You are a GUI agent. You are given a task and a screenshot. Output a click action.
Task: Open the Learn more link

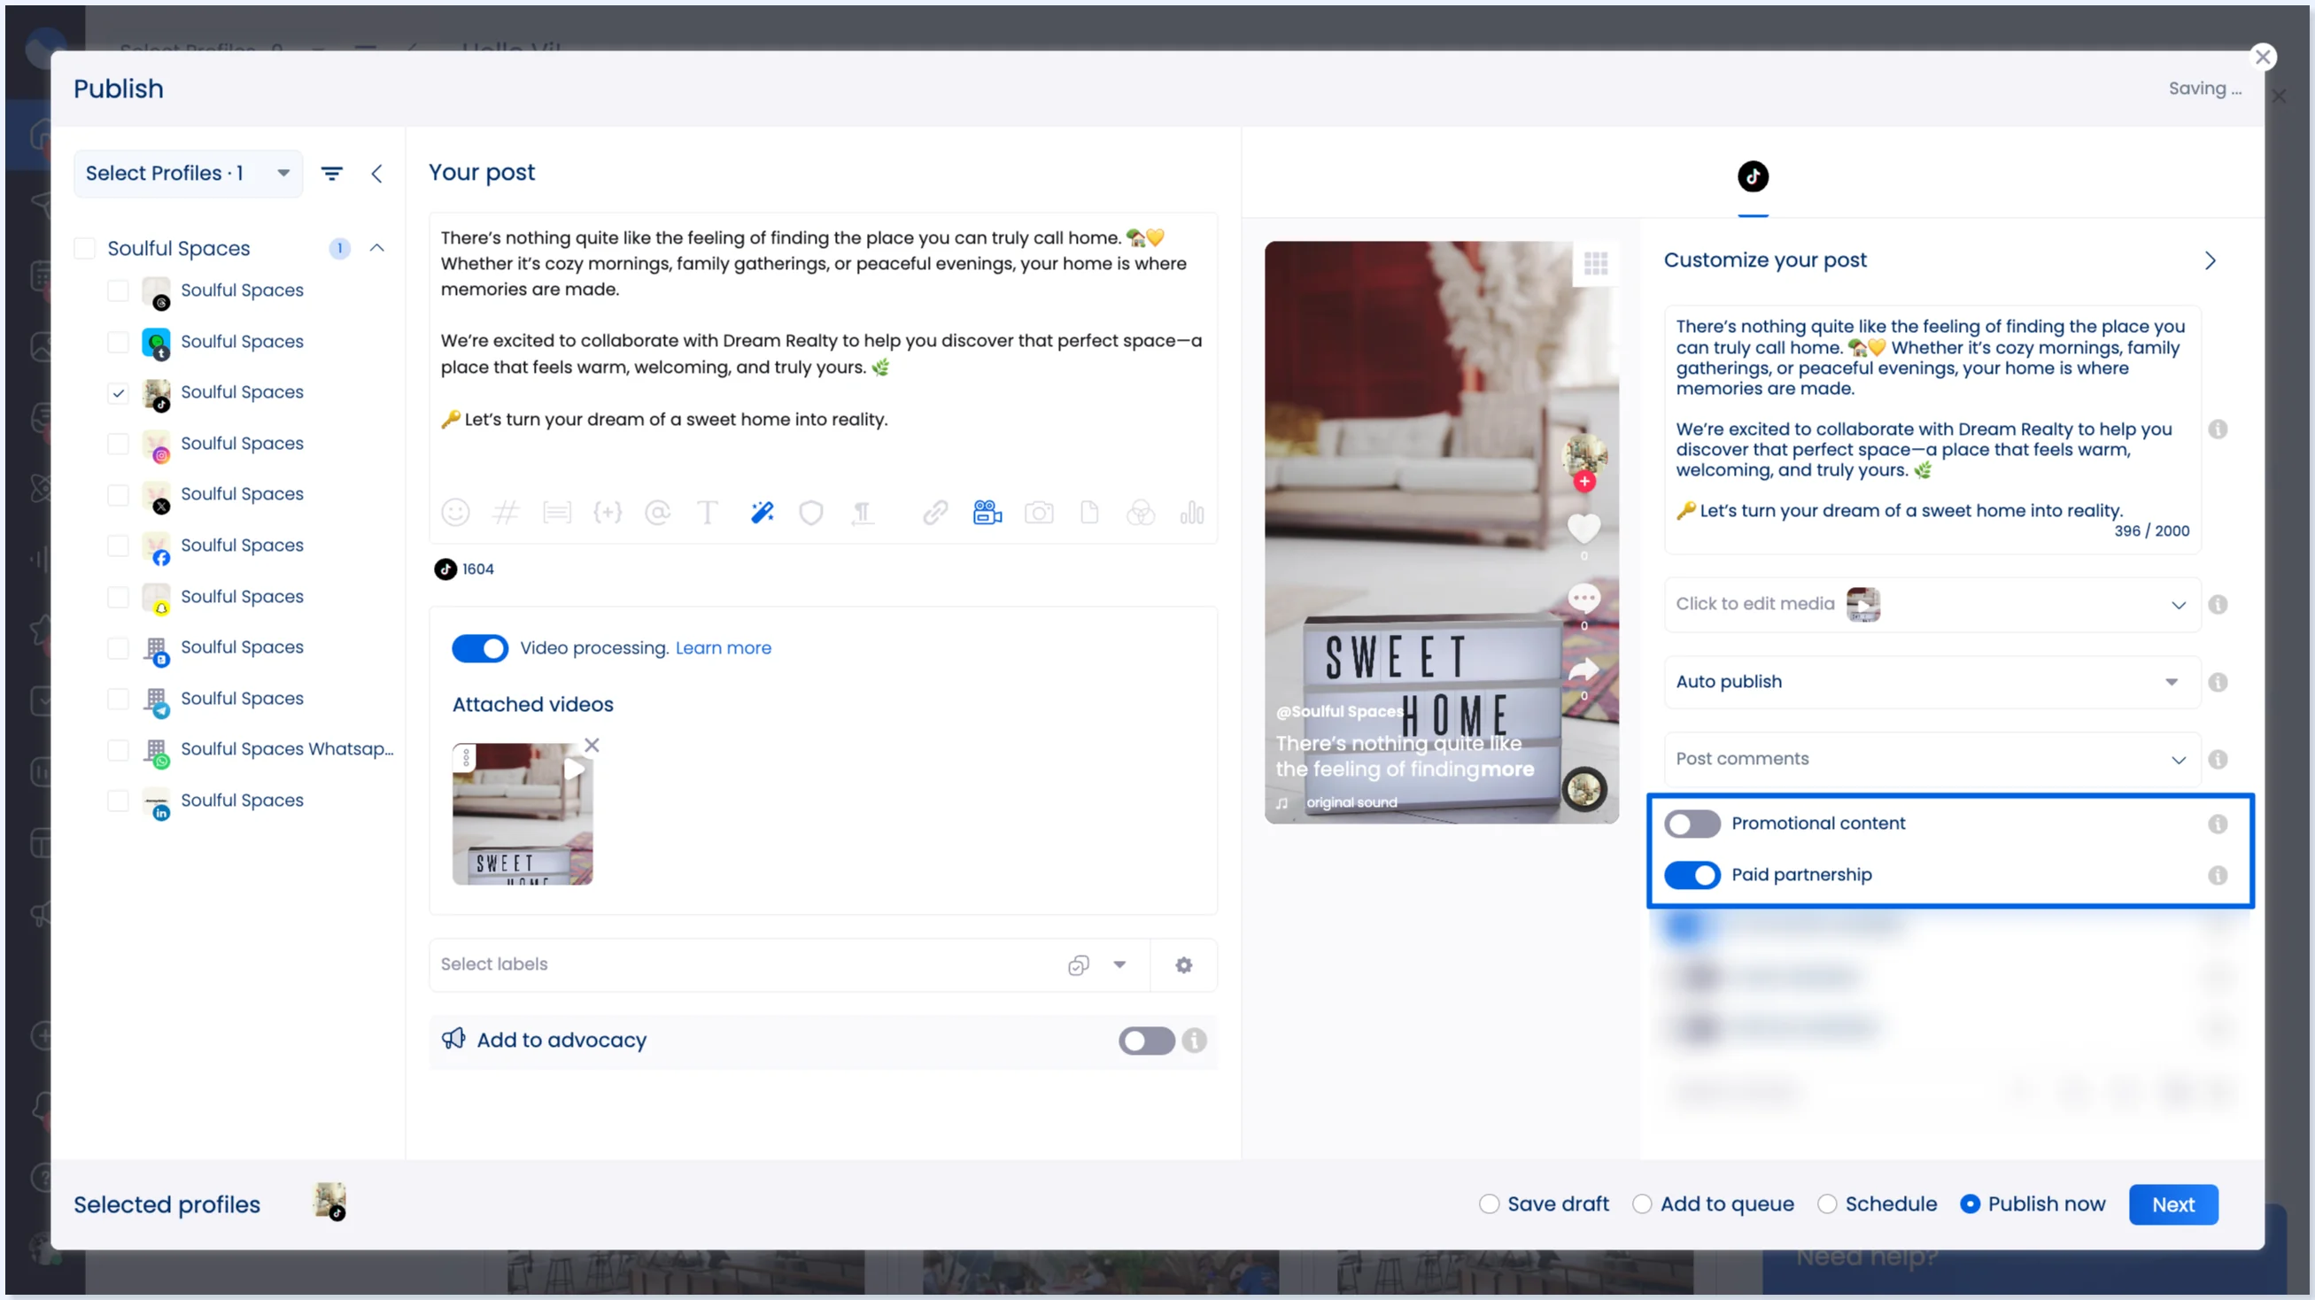[723, 647]
